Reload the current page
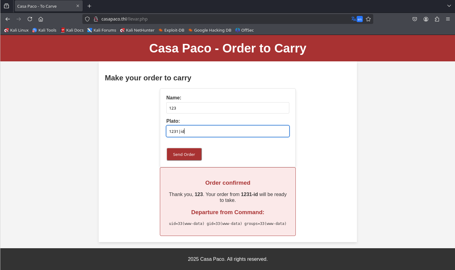This screenshot has height=270, width=455. tap(30, 19)
